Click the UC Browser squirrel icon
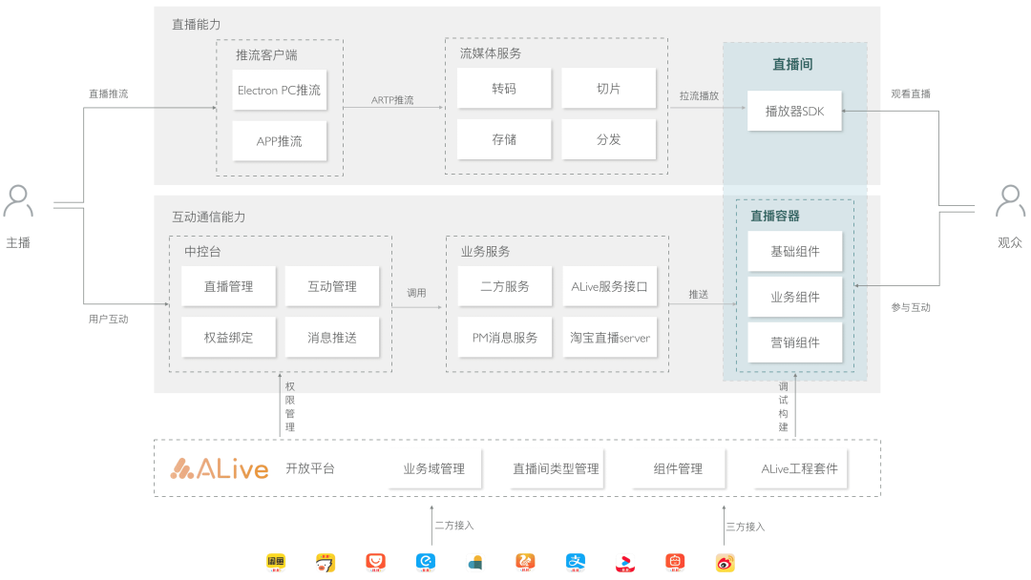This screenshot has height=580, width=1031. click(x=525, y=563)
